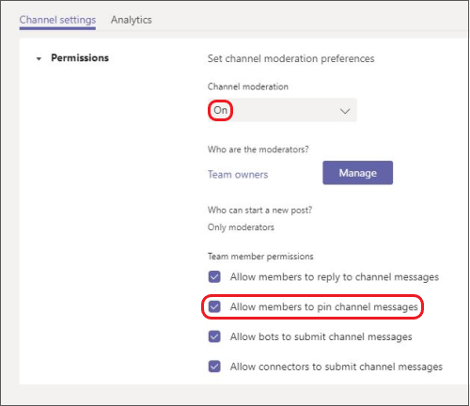Image resolution: width=470 pixels, height=406 pixels.
Task: Click the Allow members to reply label
Action: [335, 277]
